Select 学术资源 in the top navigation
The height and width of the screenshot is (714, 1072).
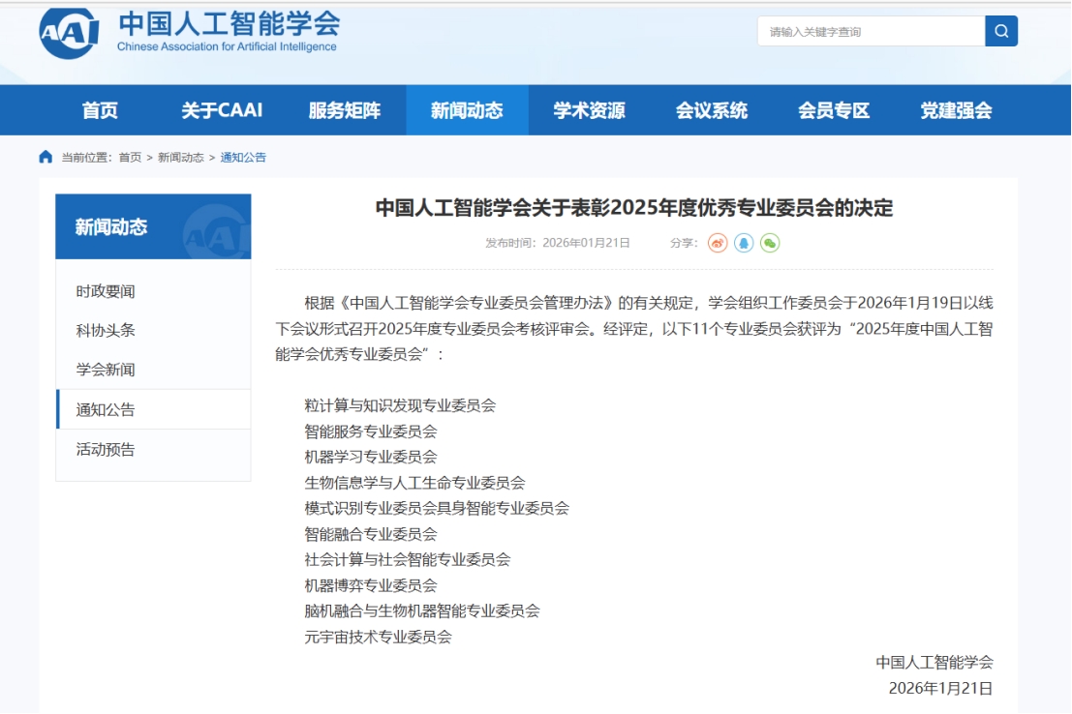tap(589, 110)
